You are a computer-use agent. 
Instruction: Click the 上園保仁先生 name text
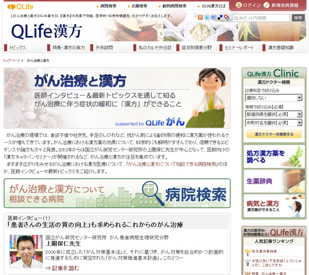63,244
